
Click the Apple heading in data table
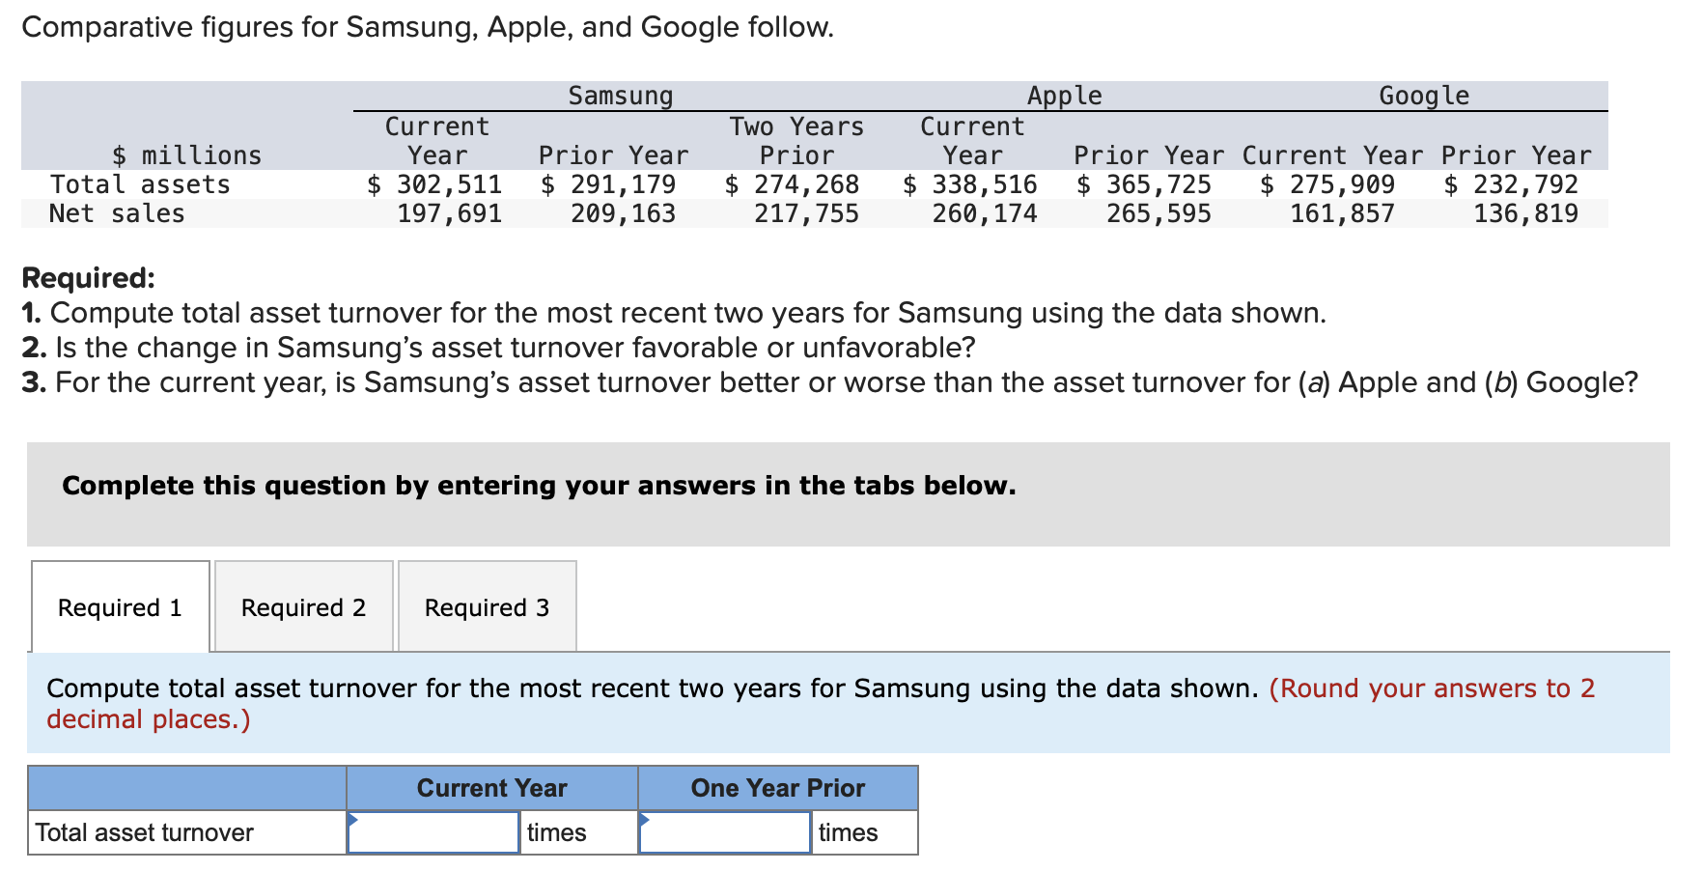coord(1064,96)
